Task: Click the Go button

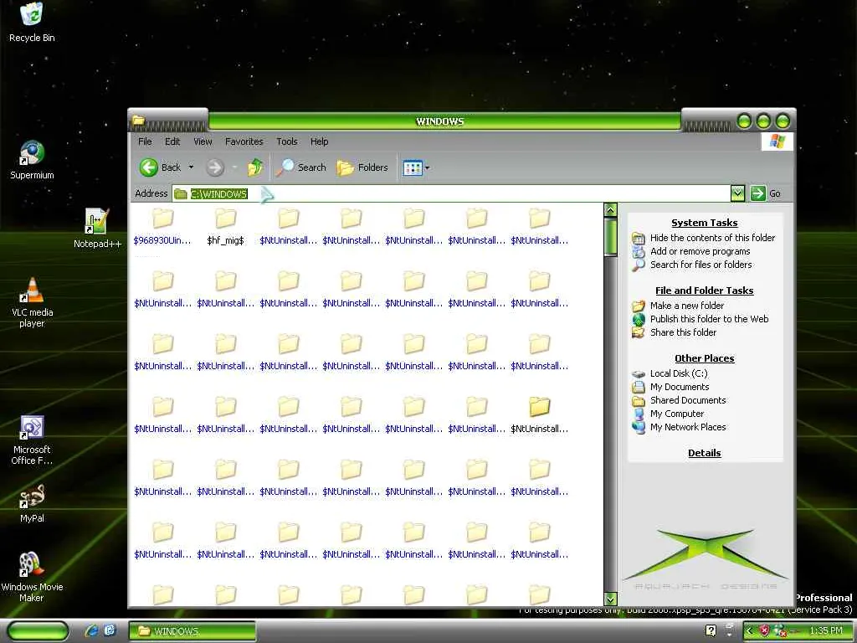Action: [x=765, y=193]
